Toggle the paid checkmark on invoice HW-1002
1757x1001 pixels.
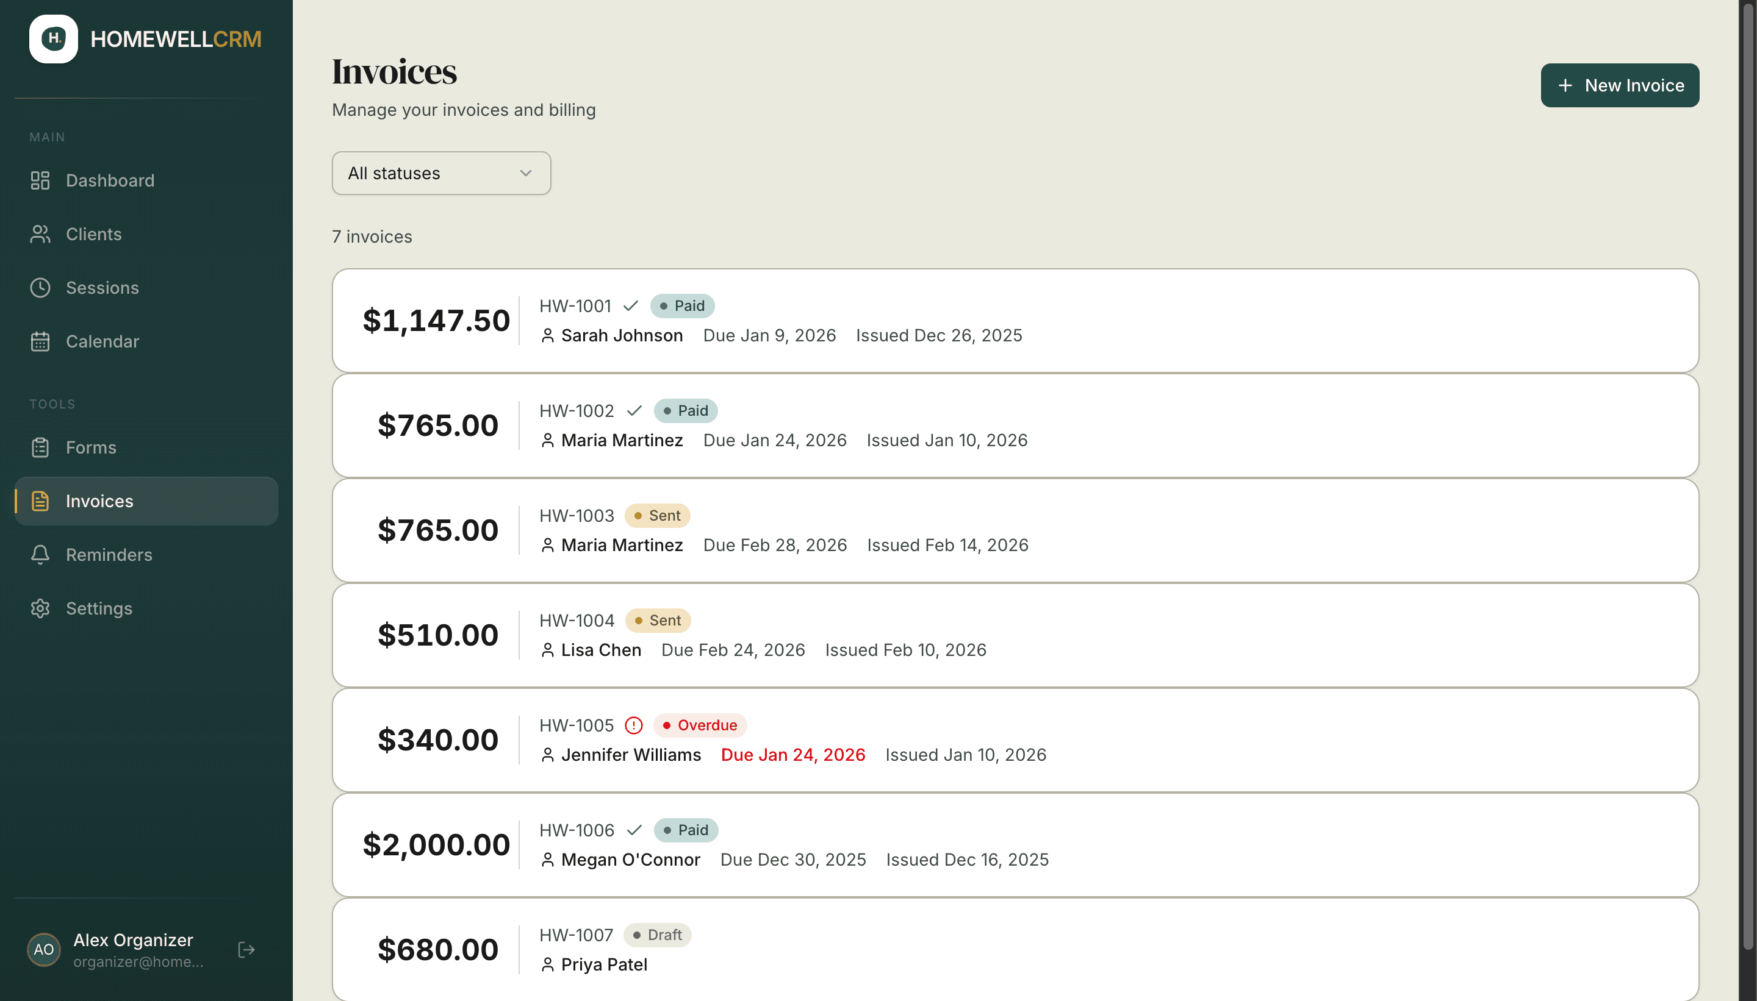(634, 410)
